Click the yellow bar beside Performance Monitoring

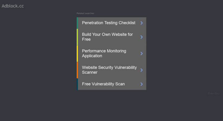(77, 53)
